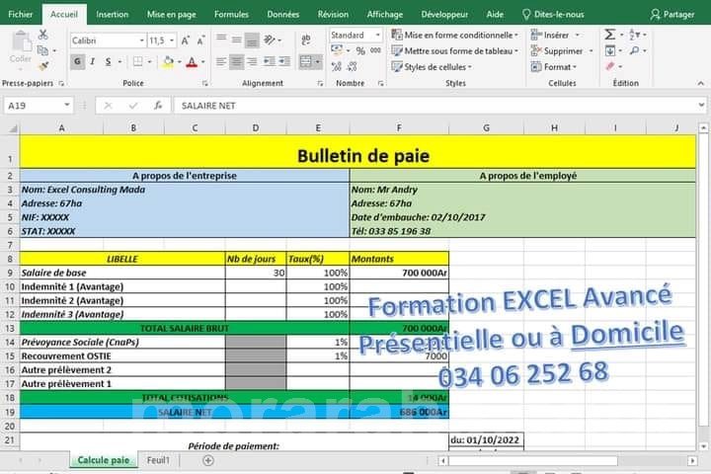Screen dimensions: 711x474
Task: Click the Insert Function fx icon
Action: pyautogui.click(x=157, y=106)
